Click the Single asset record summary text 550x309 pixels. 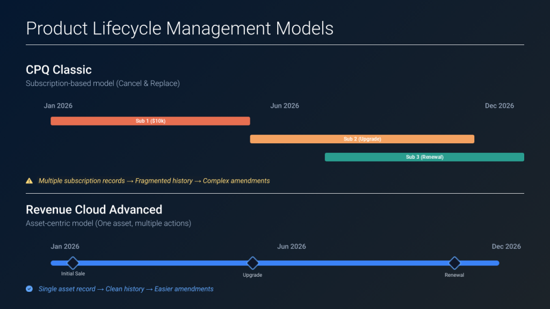click(126, 289)
